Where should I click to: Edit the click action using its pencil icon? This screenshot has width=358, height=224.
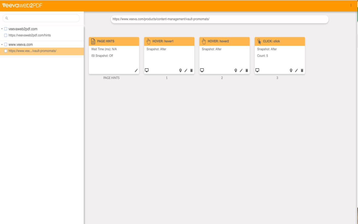(x=296, y=71)
